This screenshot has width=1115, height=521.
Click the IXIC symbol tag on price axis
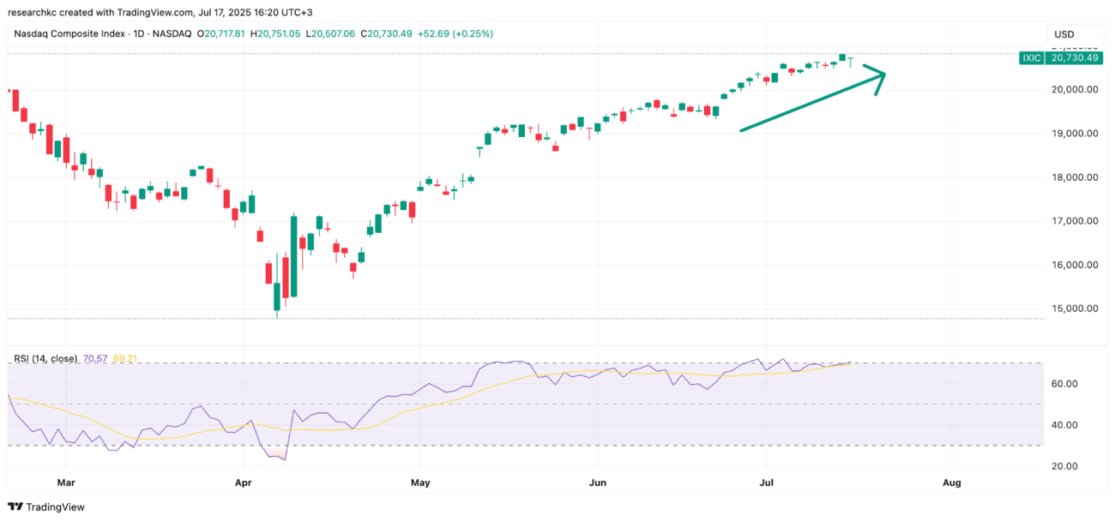point(1032,57)
